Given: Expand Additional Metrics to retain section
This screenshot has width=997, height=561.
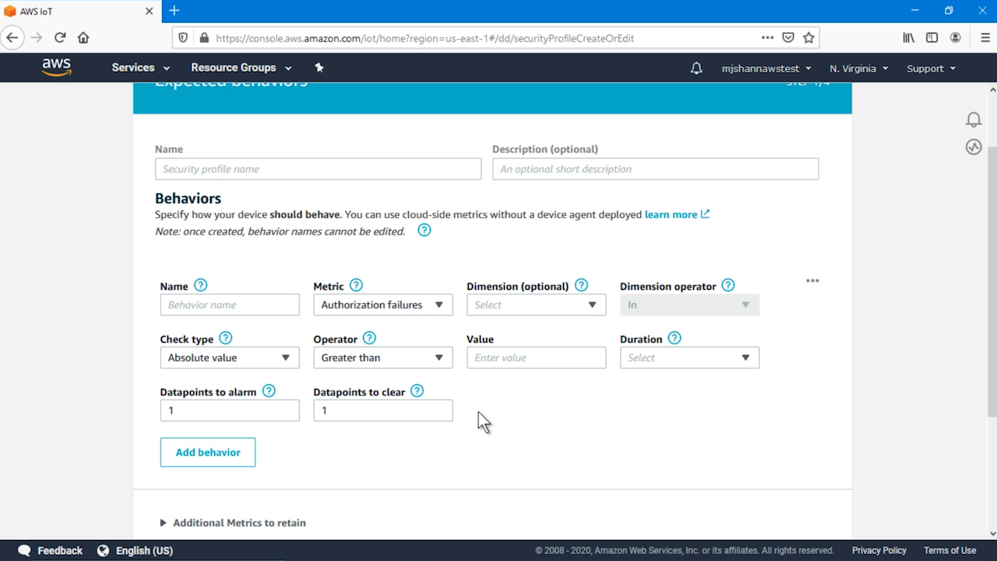Looking at the screenshot, I should (x=233, y=523).
